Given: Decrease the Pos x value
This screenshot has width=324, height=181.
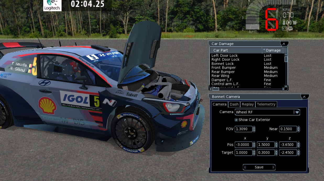Looking at the screenshot, I should pyautogui.click(x=254, y=146).
